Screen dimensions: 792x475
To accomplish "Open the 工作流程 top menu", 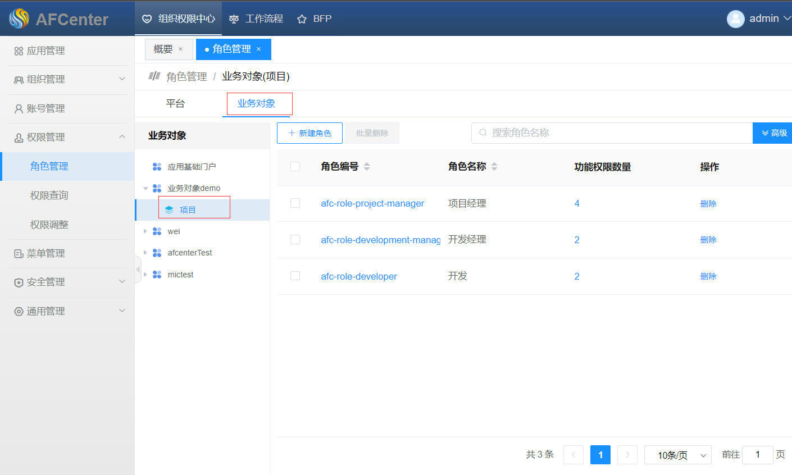I will 257,19.
